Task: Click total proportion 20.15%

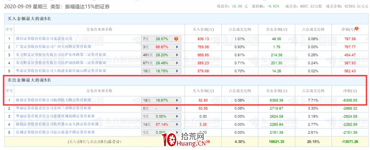Action: click(x=313, y=142)
